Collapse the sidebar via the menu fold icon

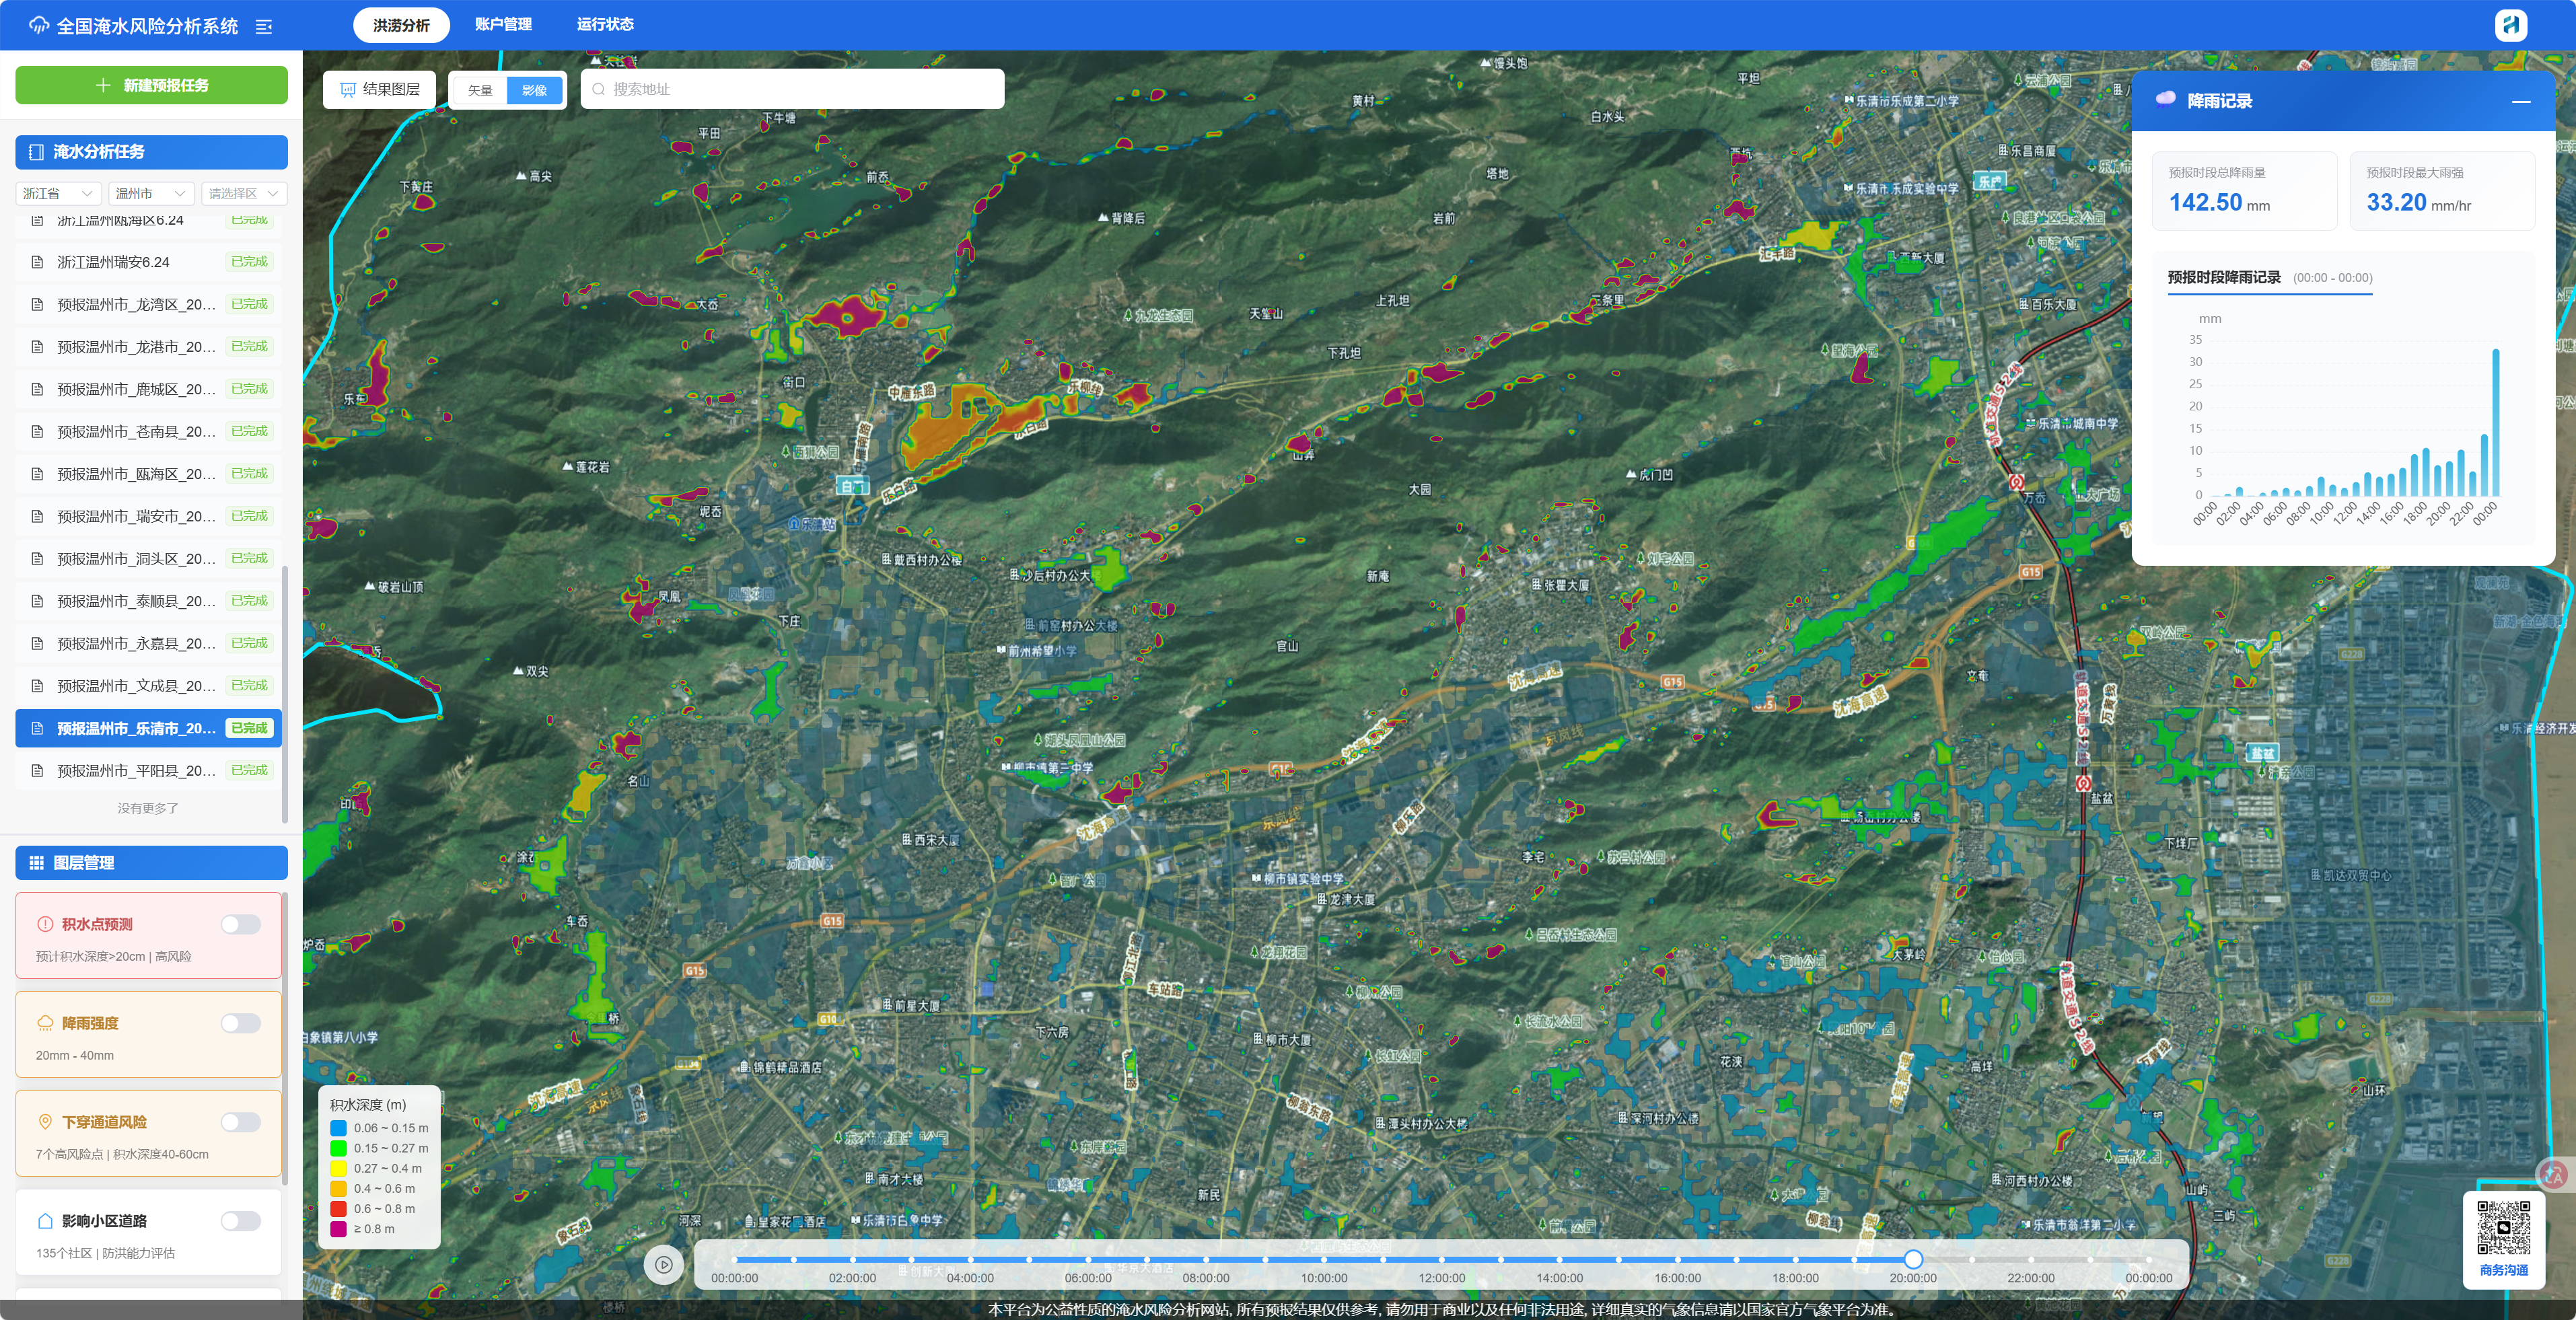coord(264,27)
